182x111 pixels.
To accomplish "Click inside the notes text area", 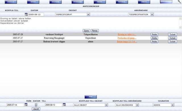I will click(x=89, y=23).
